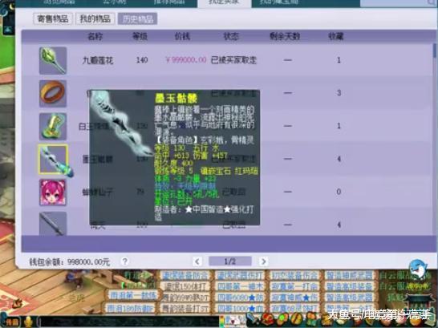This screenshot has width=438, height=328.
Task: Click the 四季第一神木 stall sign
Action: [240, 286]
